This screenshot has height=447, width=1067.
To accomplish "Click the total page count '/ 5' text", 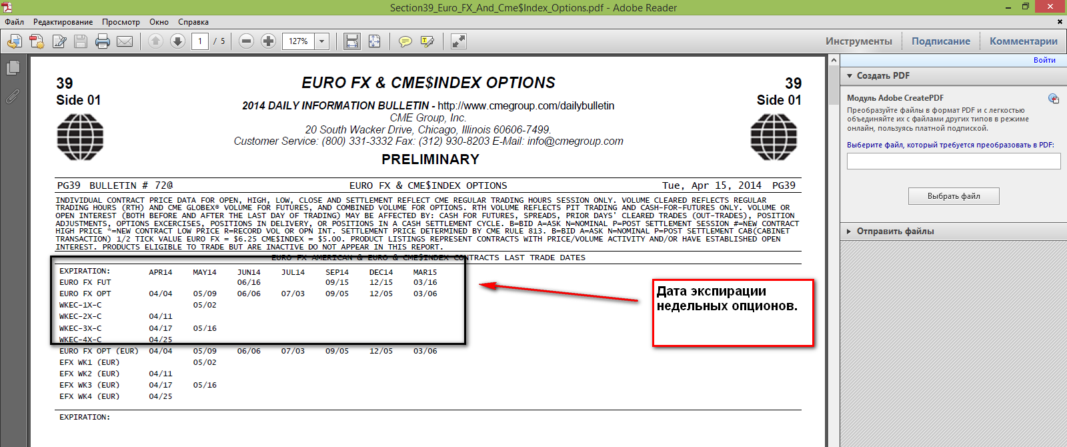I will [x=219, y=41].
